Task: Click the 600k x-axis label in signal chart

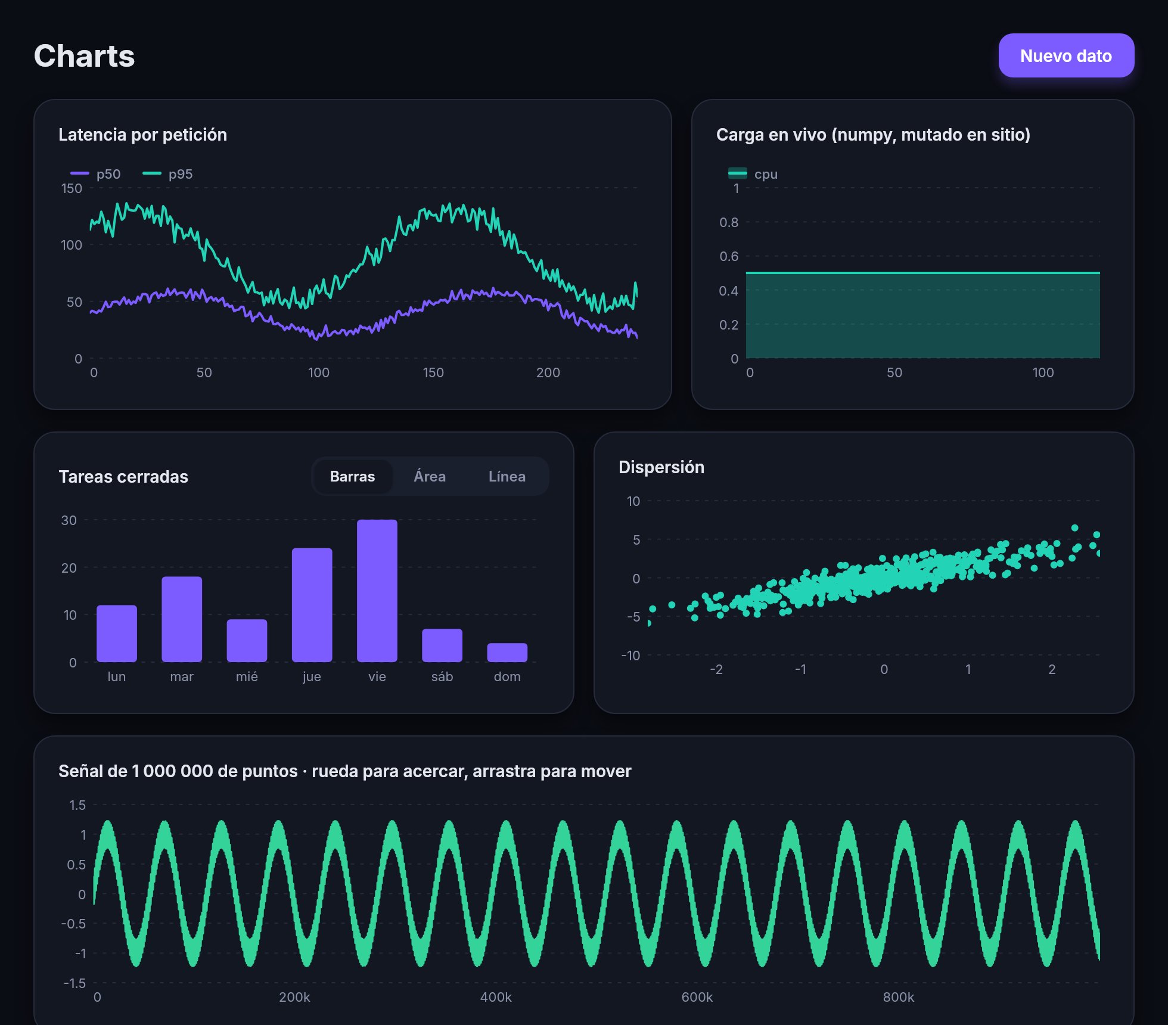Action: [697, 997]
